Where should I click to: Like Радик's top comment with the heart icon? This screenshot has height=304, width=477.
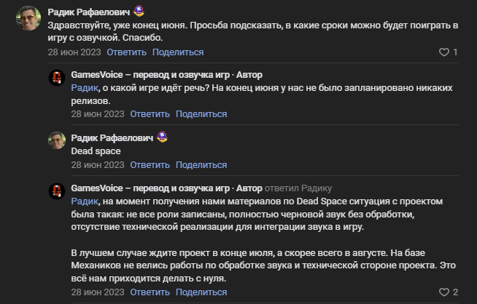[443, 52]
